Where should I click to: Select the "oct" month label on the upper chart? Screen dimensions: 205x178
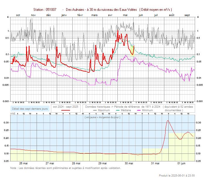pos(18,15)
